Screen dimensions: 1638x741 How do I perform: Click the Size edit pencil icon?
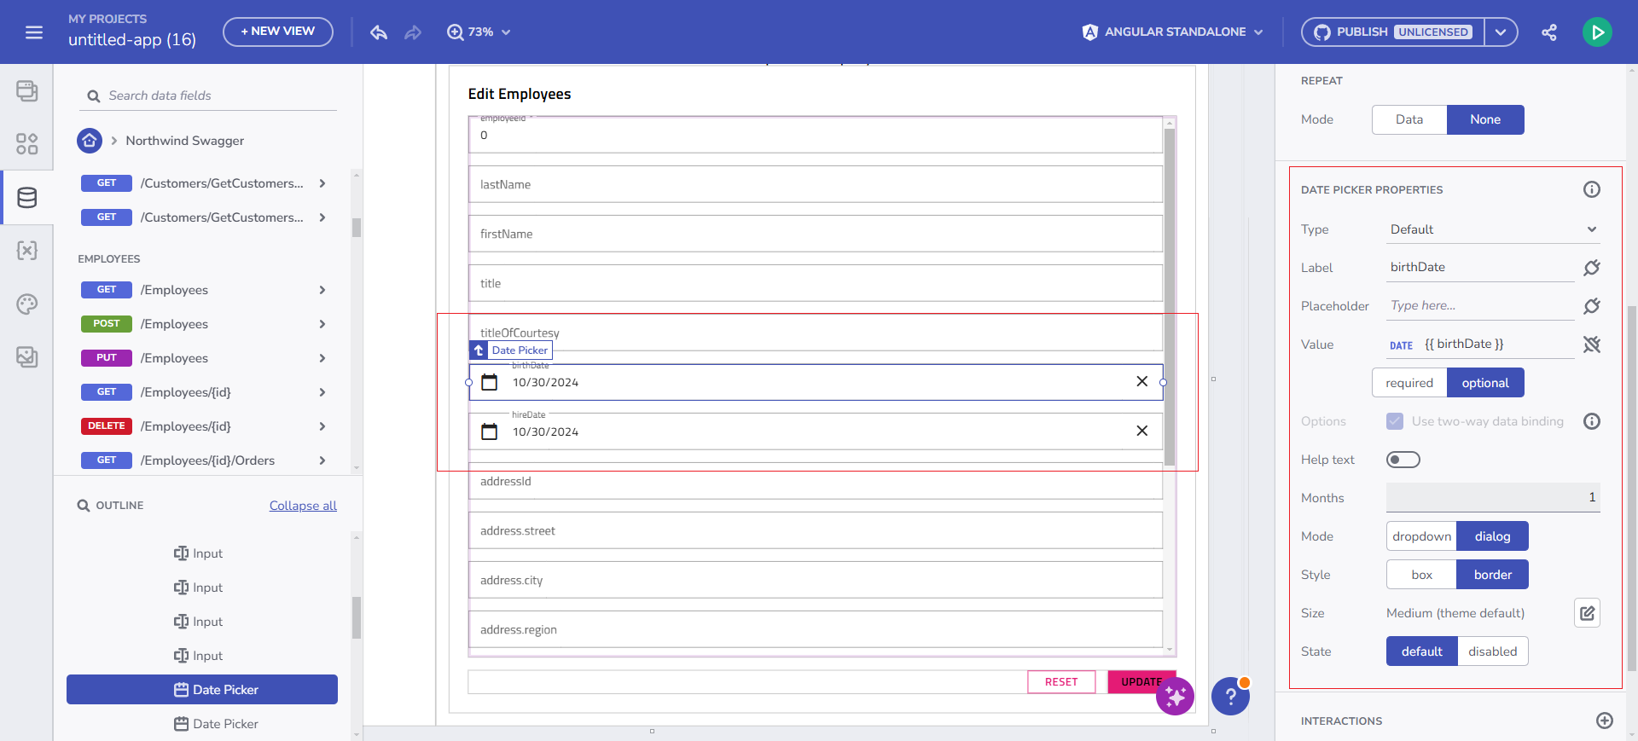point(1587,613)
